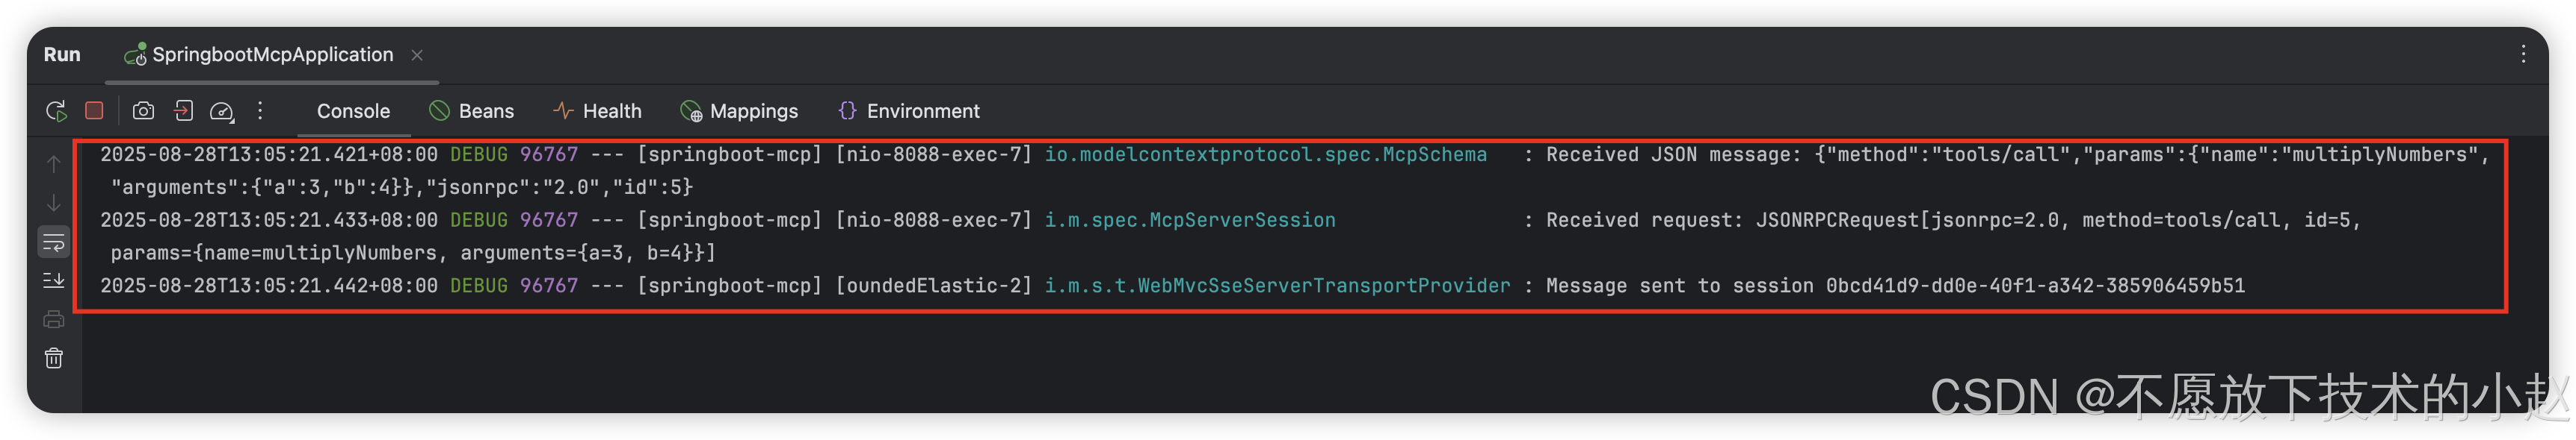
Task: Switch to the Console tab
Action: 353,112
